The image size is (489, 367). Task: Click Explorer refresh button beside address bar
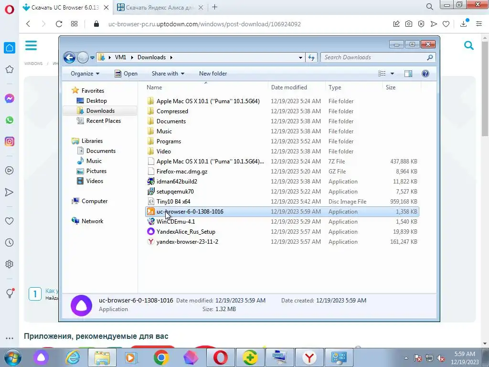pos(311,57)
